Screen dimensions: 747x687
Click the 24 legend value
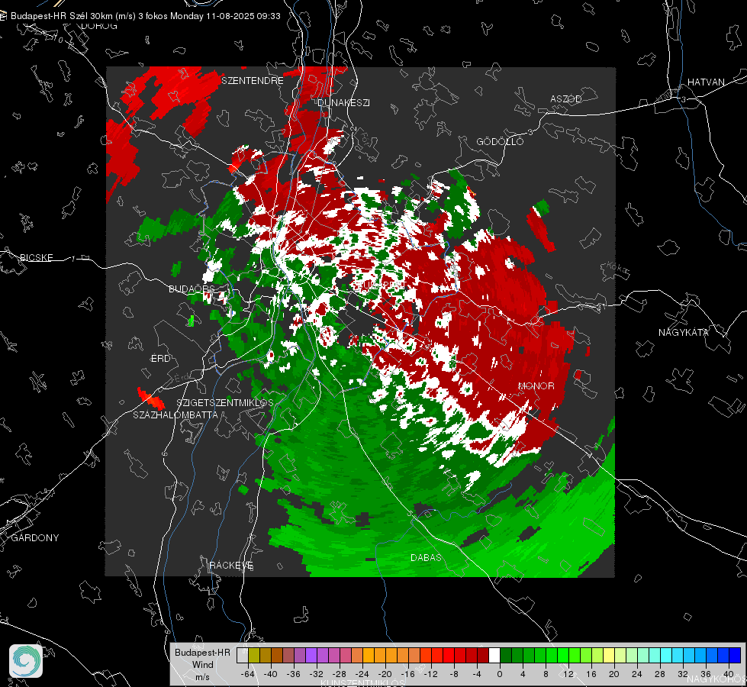click(x=637, y=674)
